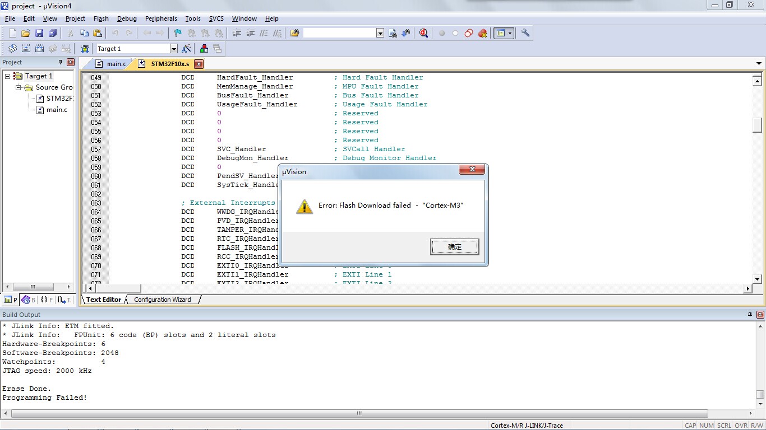Undo the last edit with the Undo arrow

pyautogui.click(x=115, y=33)
